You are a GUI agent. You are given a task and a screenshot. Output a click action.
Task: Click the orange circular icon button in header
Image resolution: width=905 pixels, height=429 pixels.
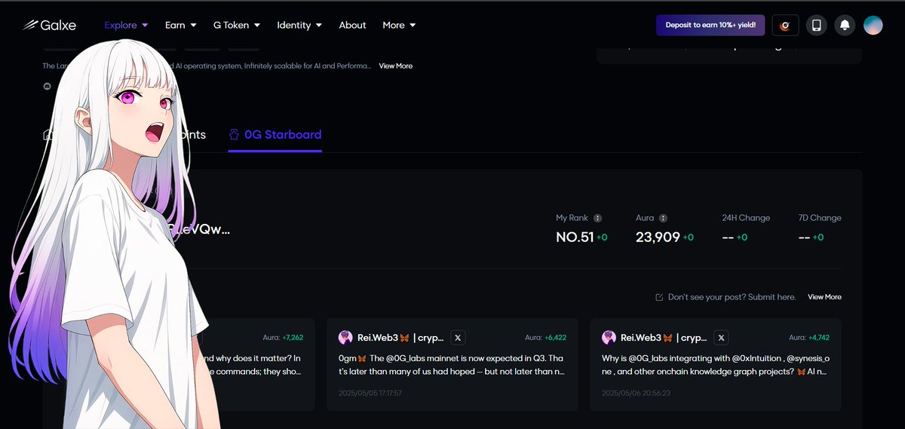(785, 25)
